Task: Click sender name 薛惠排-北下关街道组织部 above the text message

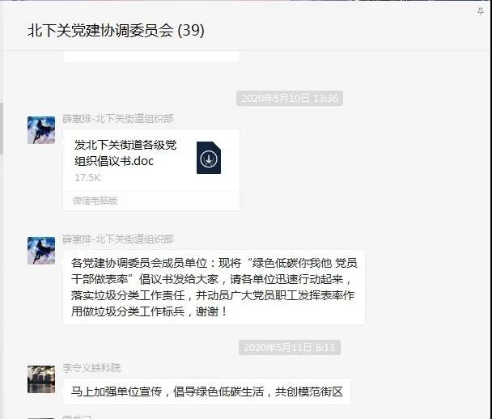Action: coord(117,239)
